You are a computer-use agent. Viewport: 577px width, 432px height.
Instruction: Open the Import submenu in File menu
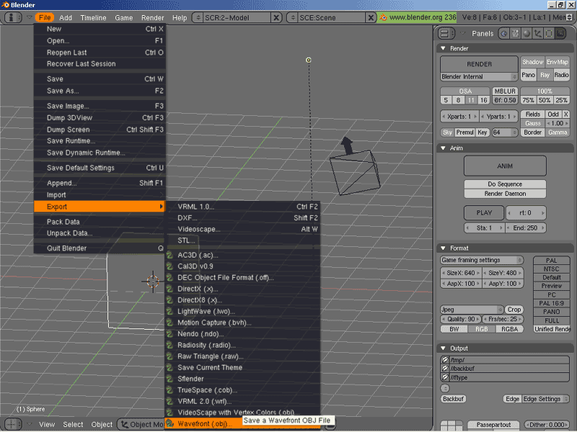click(100, 195)
